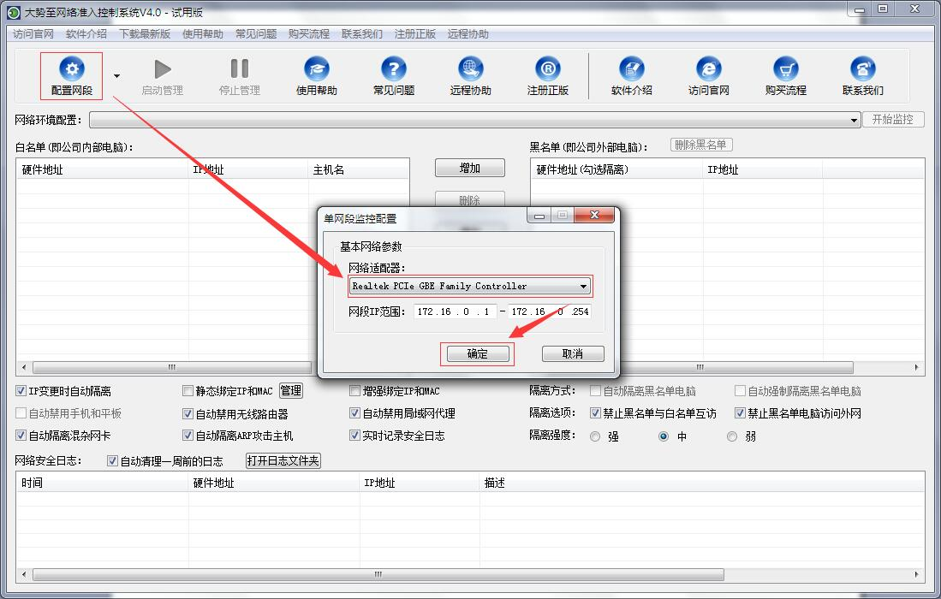Open the 访问官网 menu item

click(x=33, y=34)
